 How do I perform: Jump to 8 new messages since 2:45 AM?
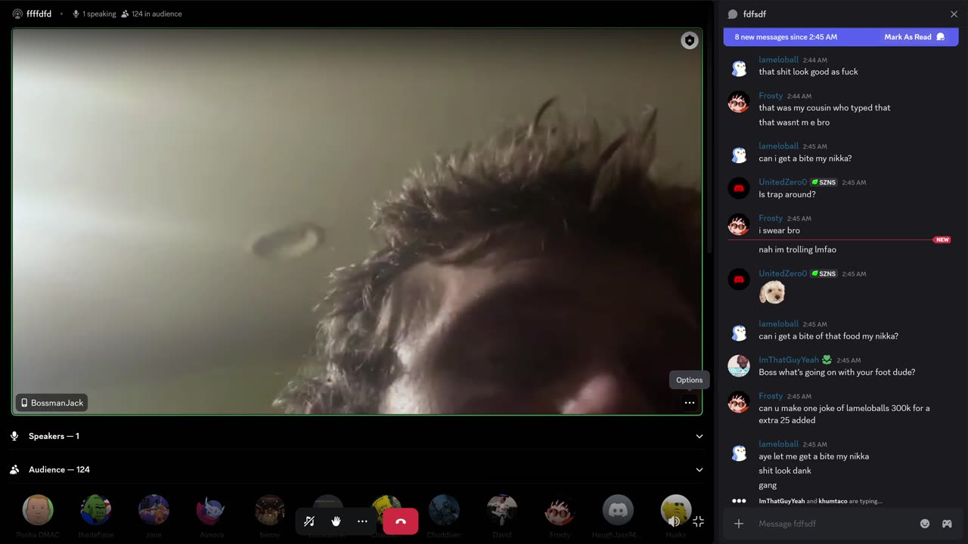[x=786, y=37]
